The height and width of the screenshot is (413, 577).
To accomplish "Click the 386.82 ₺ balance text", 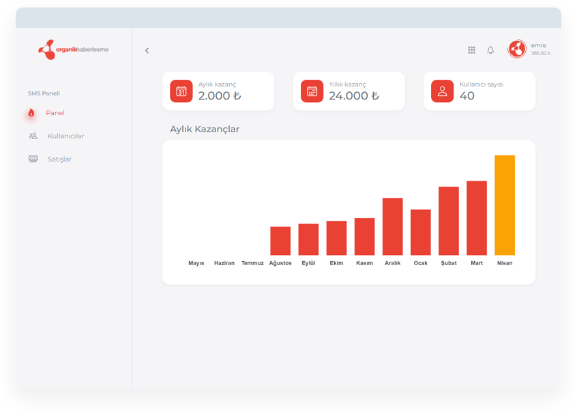I will [x=539, y=52].
